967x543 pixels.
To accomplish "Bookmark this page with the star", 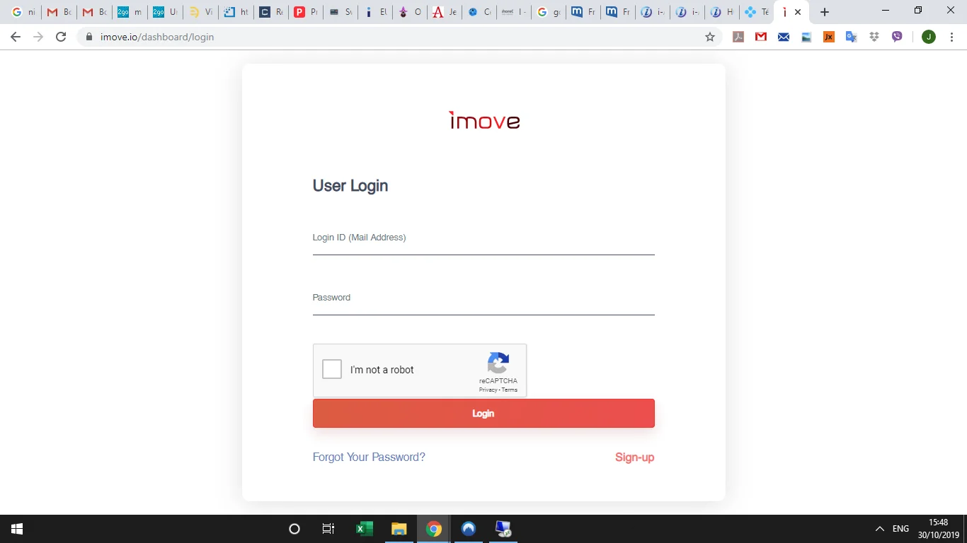I will (x=710, y=37).
